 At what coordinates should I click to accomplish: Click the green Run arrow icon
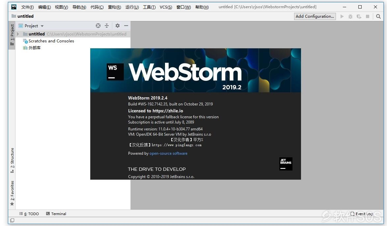point(342,16)
